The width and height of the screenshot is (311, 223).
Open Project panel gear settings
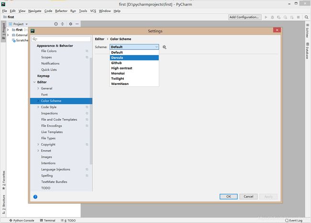click(71, 24)
